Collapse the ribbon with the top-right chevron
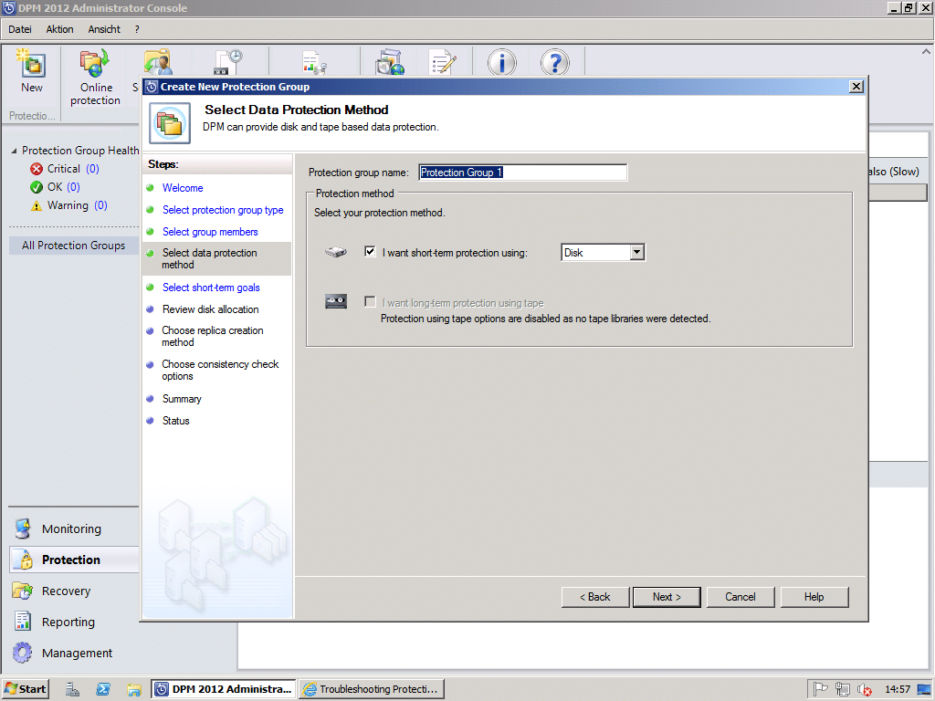Image resolution: width=935 pixels, height=701 pixels. tap(926, 52)
